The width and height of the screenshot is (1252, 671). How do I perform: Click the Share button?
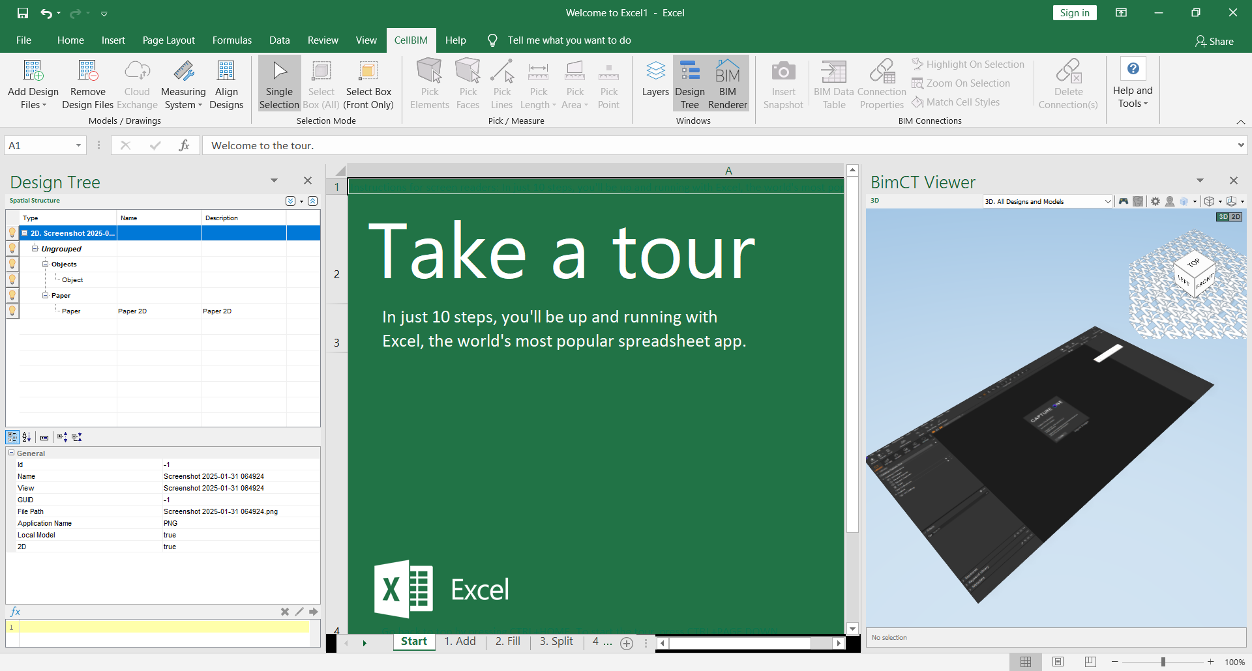coord(1214,42)
